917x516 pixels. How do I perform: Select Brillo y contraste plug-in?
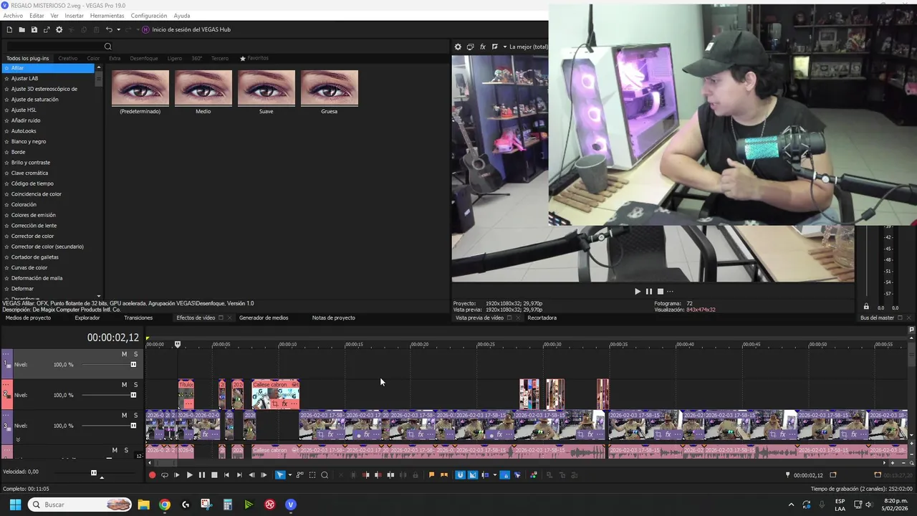(31, 163)
